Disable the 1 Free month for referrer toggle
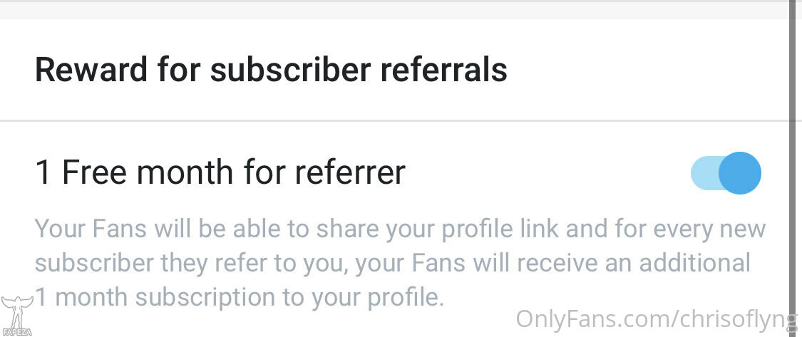The width and height of the screenshot is (802, 337). tap(726, 173)
